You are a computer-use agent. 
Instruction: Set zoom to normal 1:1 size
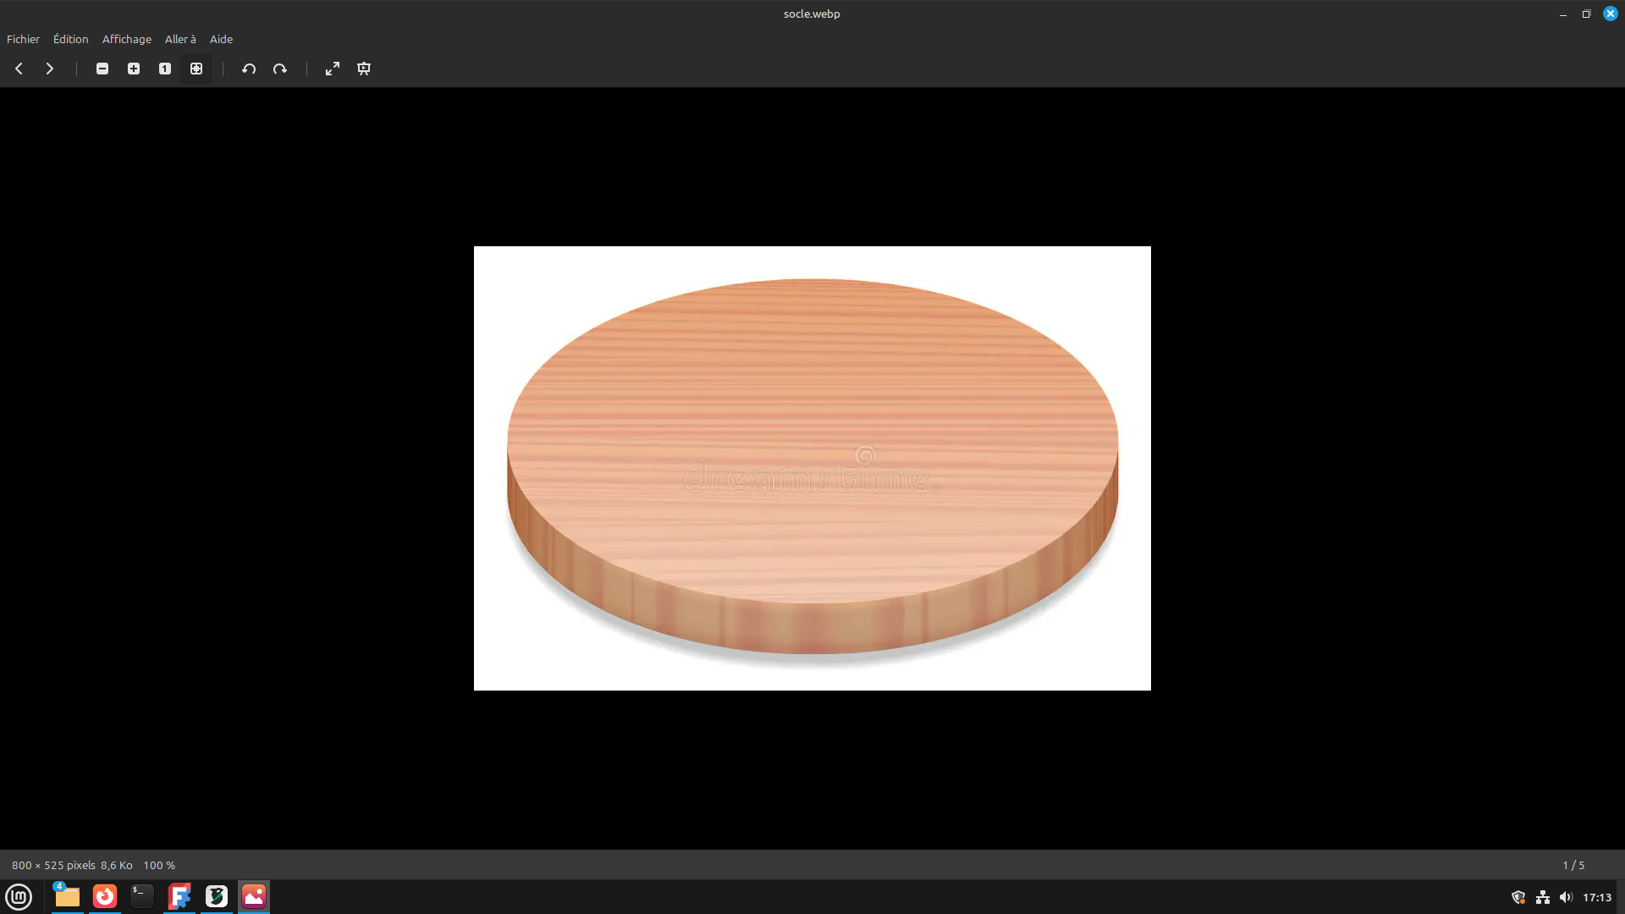165,69
